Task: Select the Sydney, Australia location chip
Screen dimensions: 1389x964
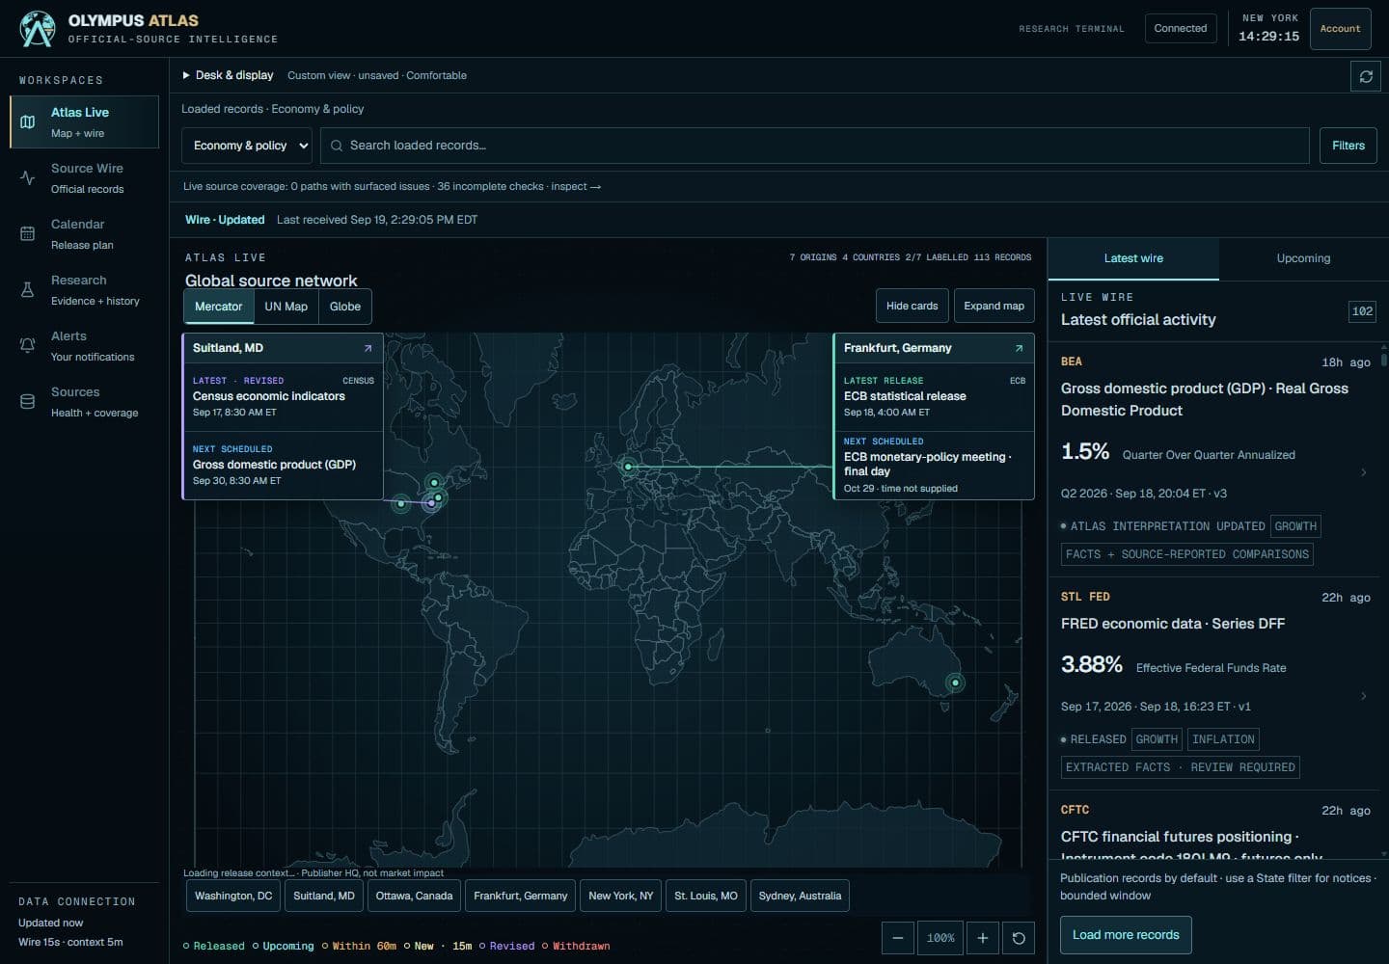Action: tap(800, 897)
